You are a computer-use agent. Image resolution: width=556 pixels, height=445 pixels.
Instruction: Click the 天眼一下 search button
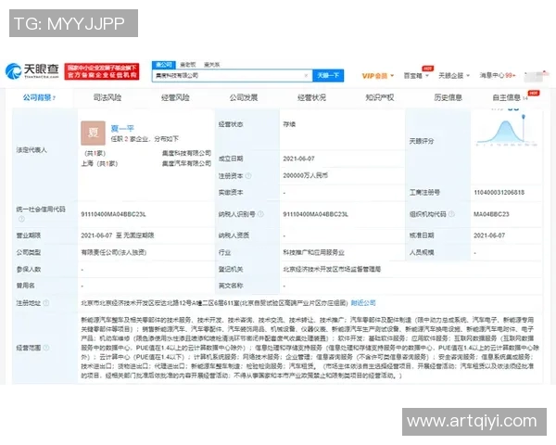(328, 76)
